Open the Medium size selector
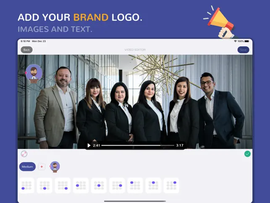This screenshot has width=270, height=203. click(27, 166)
